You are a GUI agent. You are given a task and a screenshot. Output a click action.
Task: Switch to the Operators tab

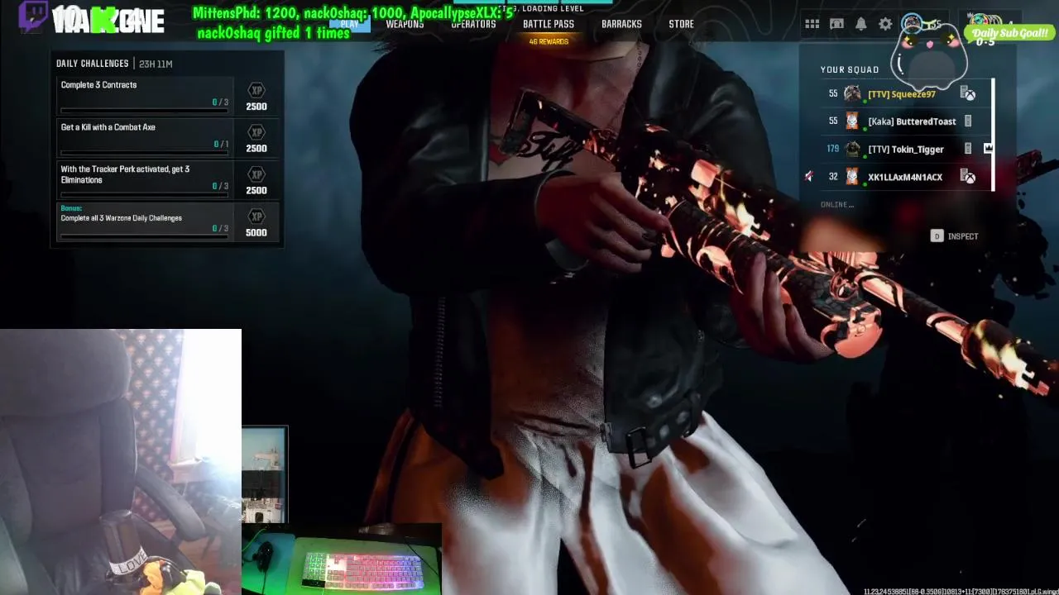473,24
